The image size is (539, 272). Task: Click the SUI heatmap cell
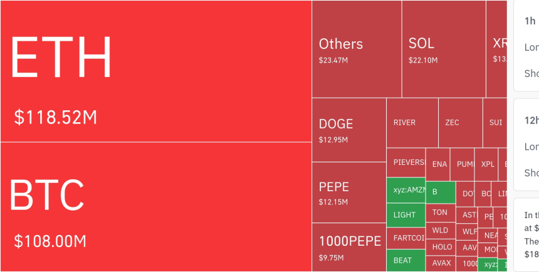click(x=495, y=123)
